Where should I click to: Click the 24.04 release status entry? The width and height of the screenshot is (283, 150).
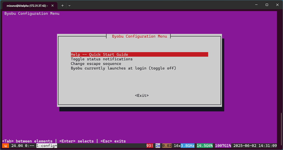[x=17, y=146]
